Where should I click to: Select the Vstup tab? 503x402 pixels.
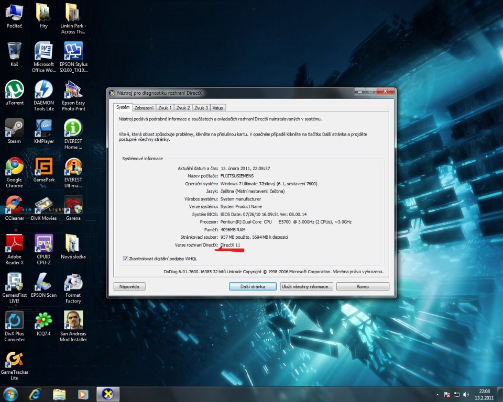[217, 108]
